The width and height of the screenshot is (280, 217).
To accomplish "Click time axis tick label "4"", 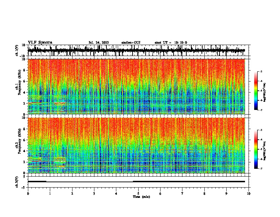I will [x=116, y=194].
